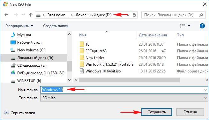Open the 'Тип файла' ISO combo box
The height and width of the screenshot is (120, 209).
click(124, 98)
